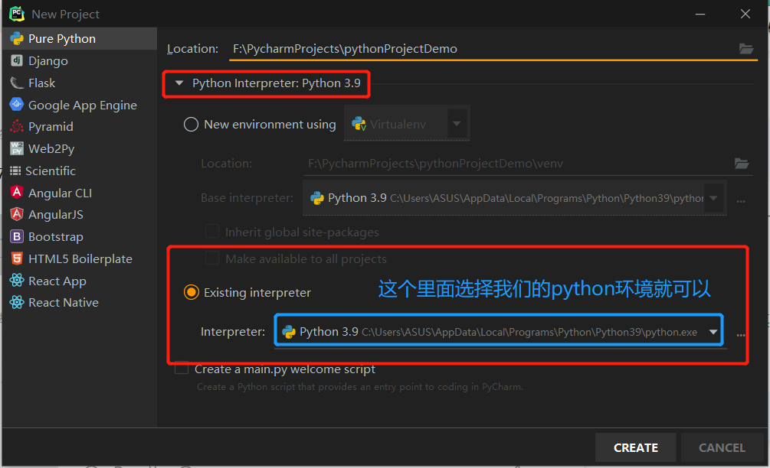770x468 pixels.
Task: Click the PyCharm logo in the title bar
Action: [x=17, y=14]
